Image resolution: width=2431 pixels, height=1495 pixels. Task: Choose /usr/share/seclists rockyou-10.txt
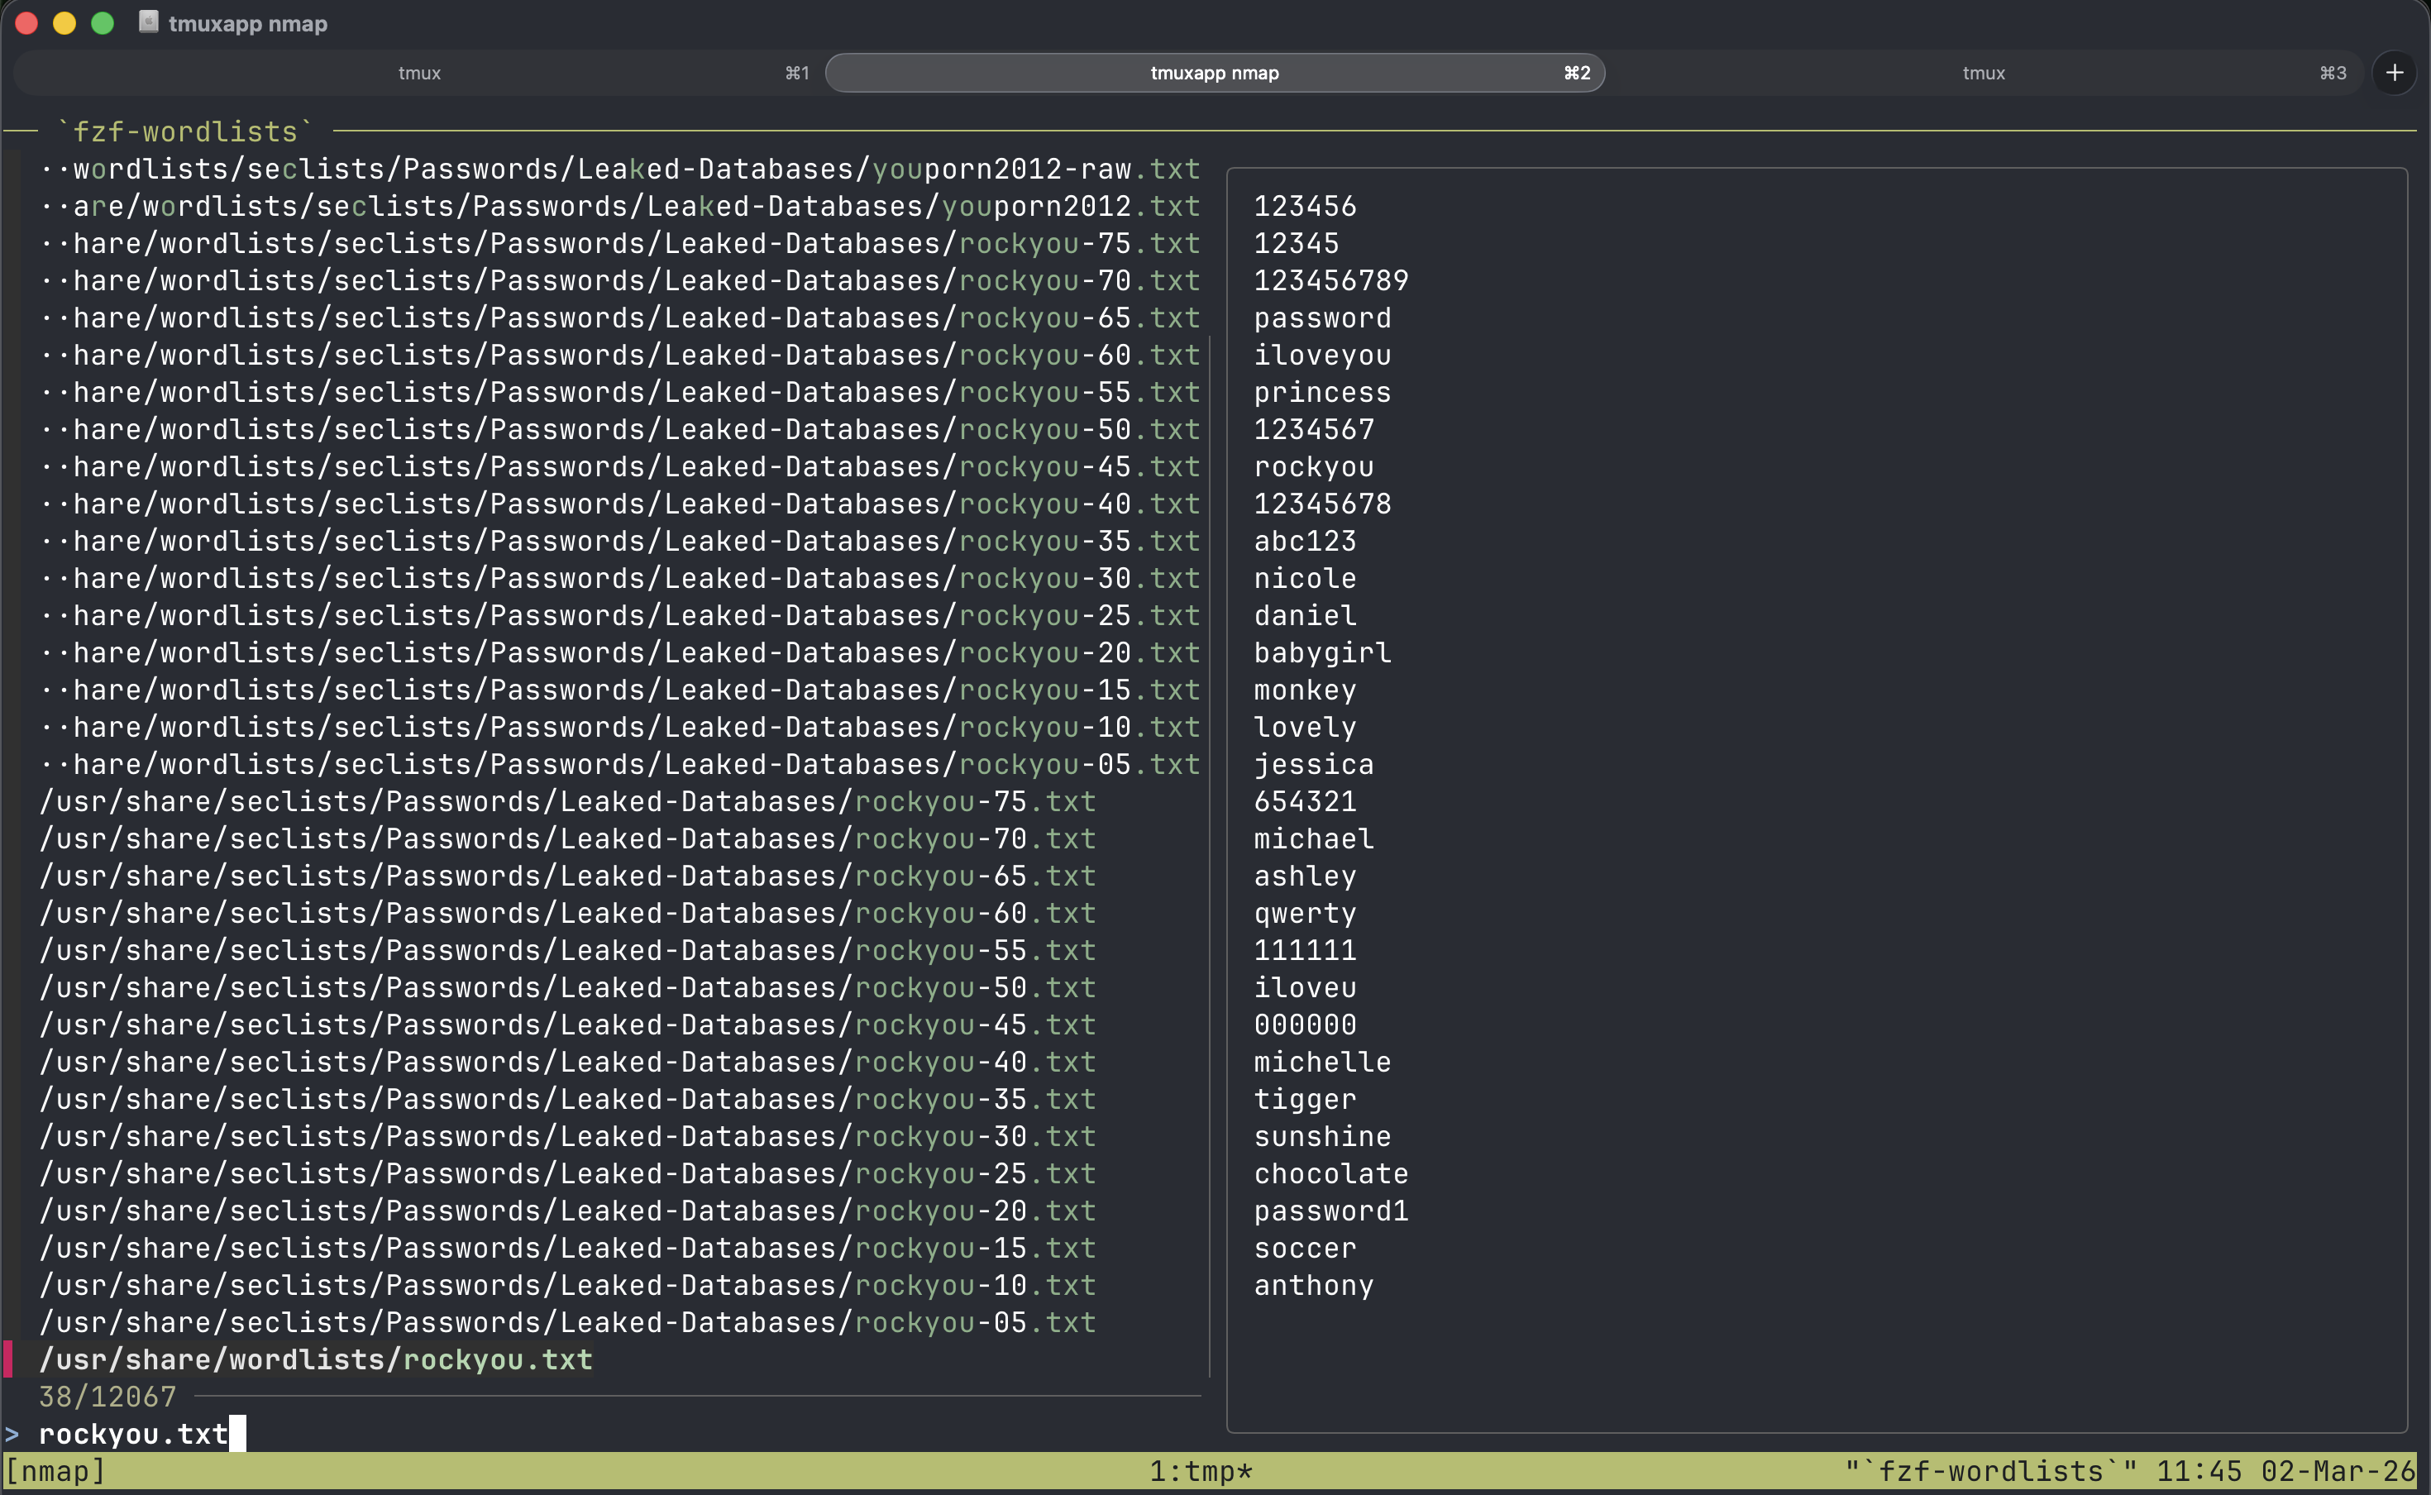[567, 1287]
